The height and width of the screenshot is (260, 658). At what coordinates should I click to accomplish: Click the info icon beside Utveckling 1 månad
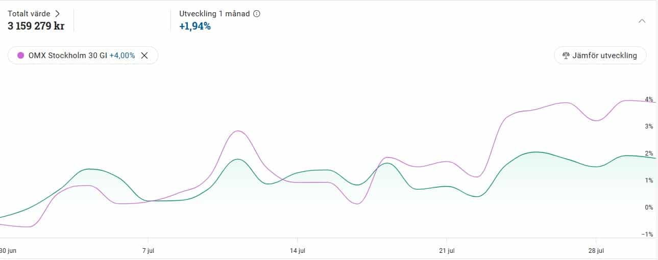pyautogui.click(x=257, y=14)
